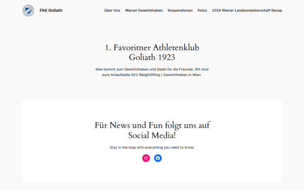This screenshot has width=304, height=190.
Task: Select the Fotos menu item
Action: point(202,11)
